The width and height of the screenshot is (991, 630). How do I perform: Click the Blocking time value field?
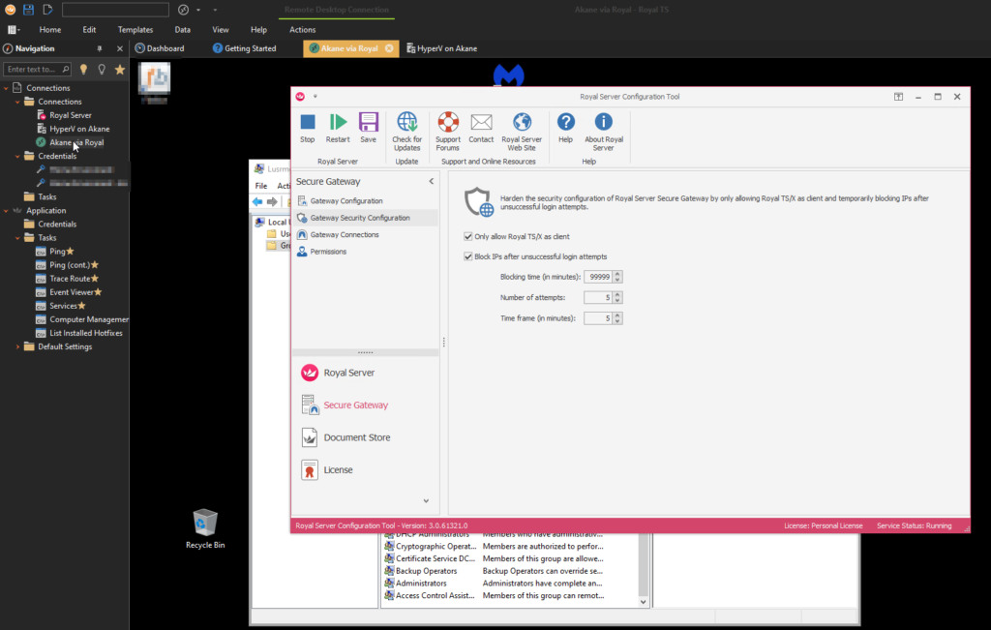598,277
